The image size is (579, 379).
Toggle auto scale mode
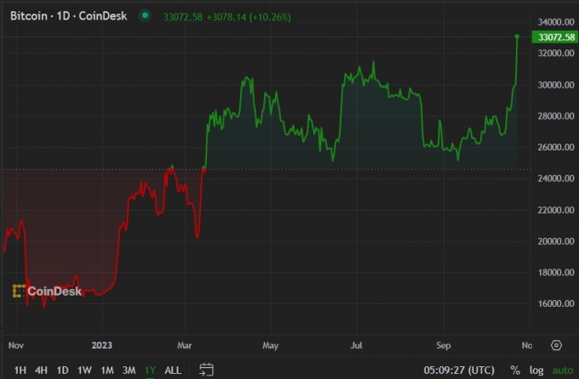[562, 371]
